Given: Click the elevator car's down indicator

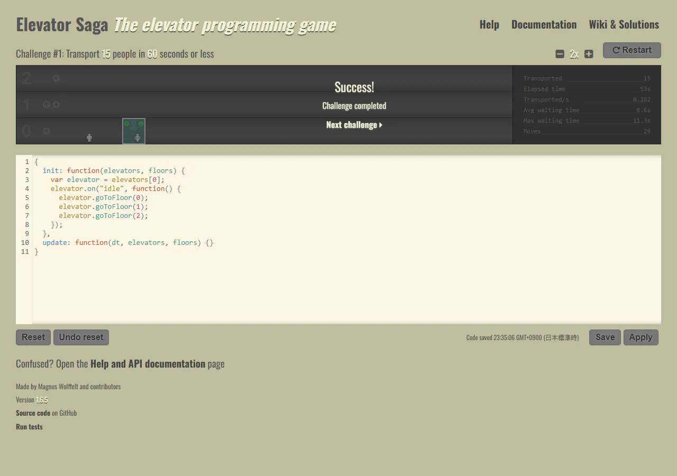Looking at the screenshot, I should (x=141, y=123).
